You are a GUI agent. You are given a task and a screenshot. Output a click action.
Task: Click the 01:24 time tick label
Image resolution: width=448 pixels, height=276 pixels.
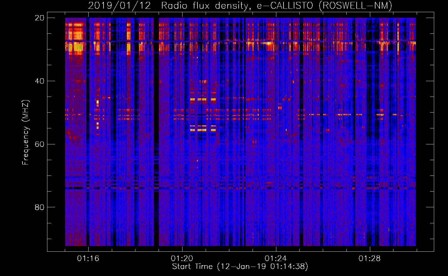tap(276, 259)
